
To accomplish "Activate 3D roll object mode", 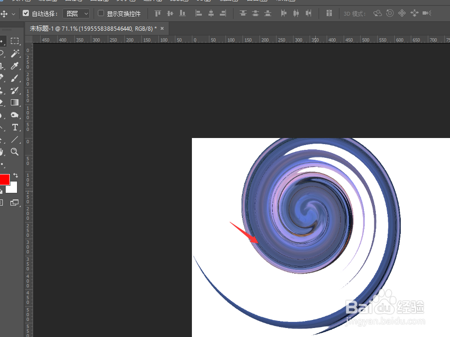I will tap(389, 13).
